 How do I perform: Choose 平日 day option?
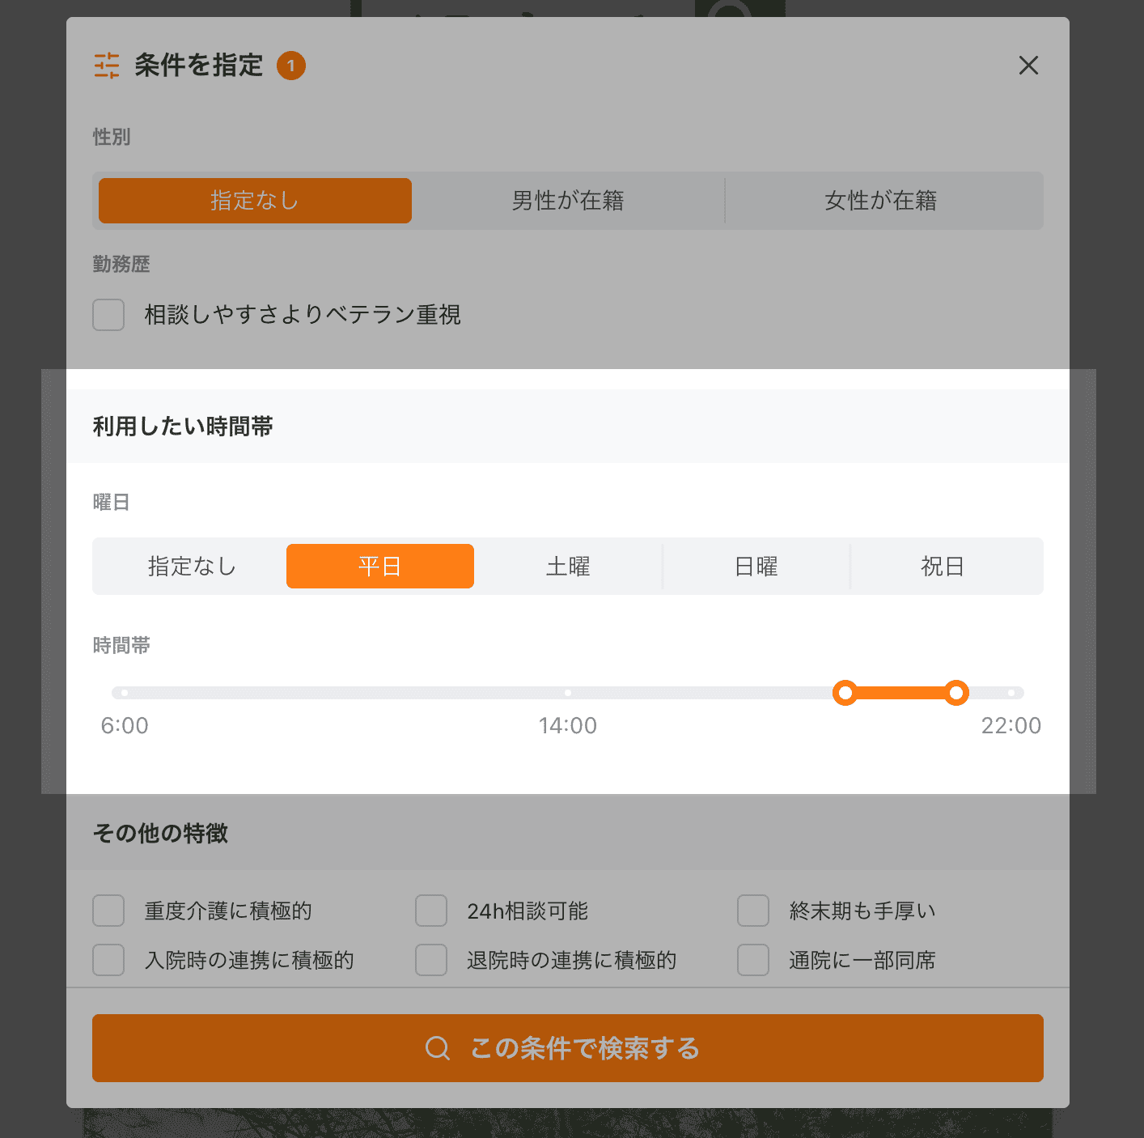click(x=380, y=566)
